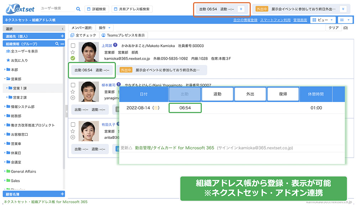Click Teams icon next to 柳本憲司
Image resolution: width=356 pixels, height=205 pixels.
coord(119,85)
